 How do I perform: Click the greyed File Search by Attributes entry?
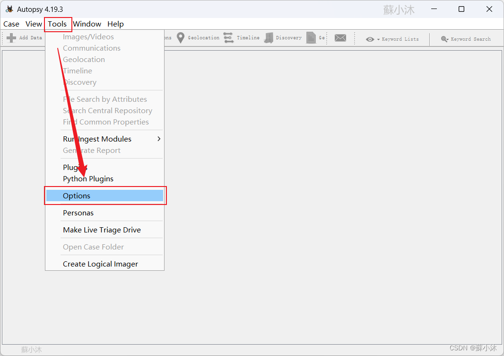point(105,99)
